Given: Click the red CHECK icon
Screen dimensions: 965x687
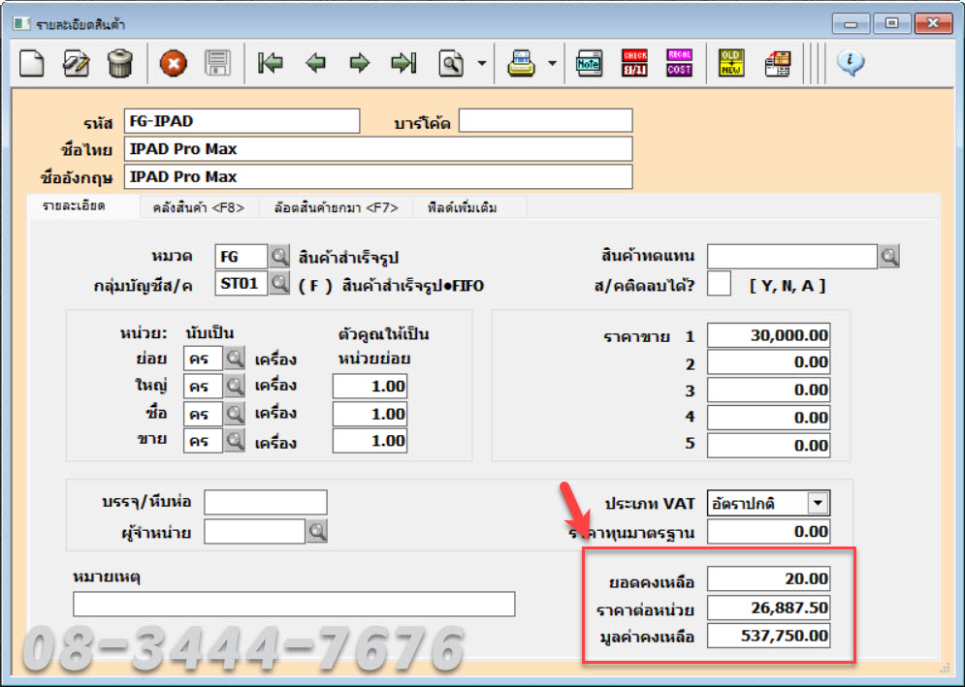Looking at the screenshot, I should pyautogui.click(x=634, y=63).
